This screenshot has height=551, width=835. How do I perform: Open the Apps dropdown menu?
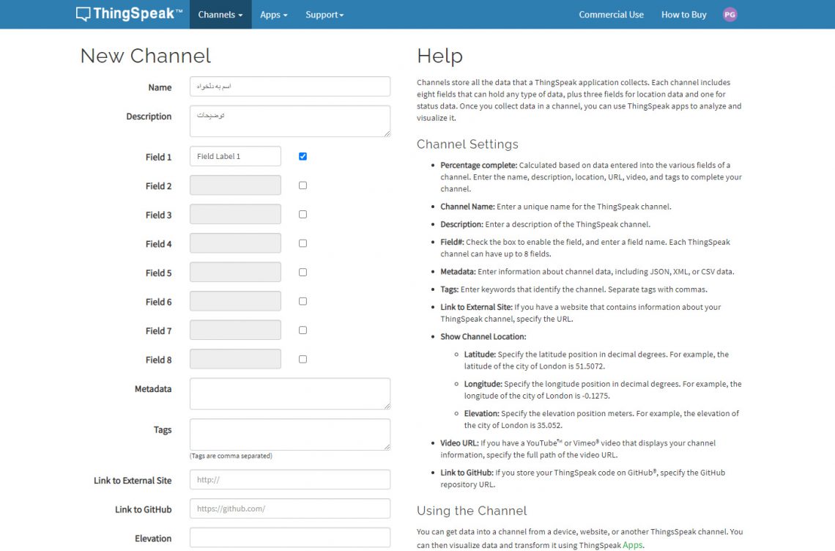point(273,15)
